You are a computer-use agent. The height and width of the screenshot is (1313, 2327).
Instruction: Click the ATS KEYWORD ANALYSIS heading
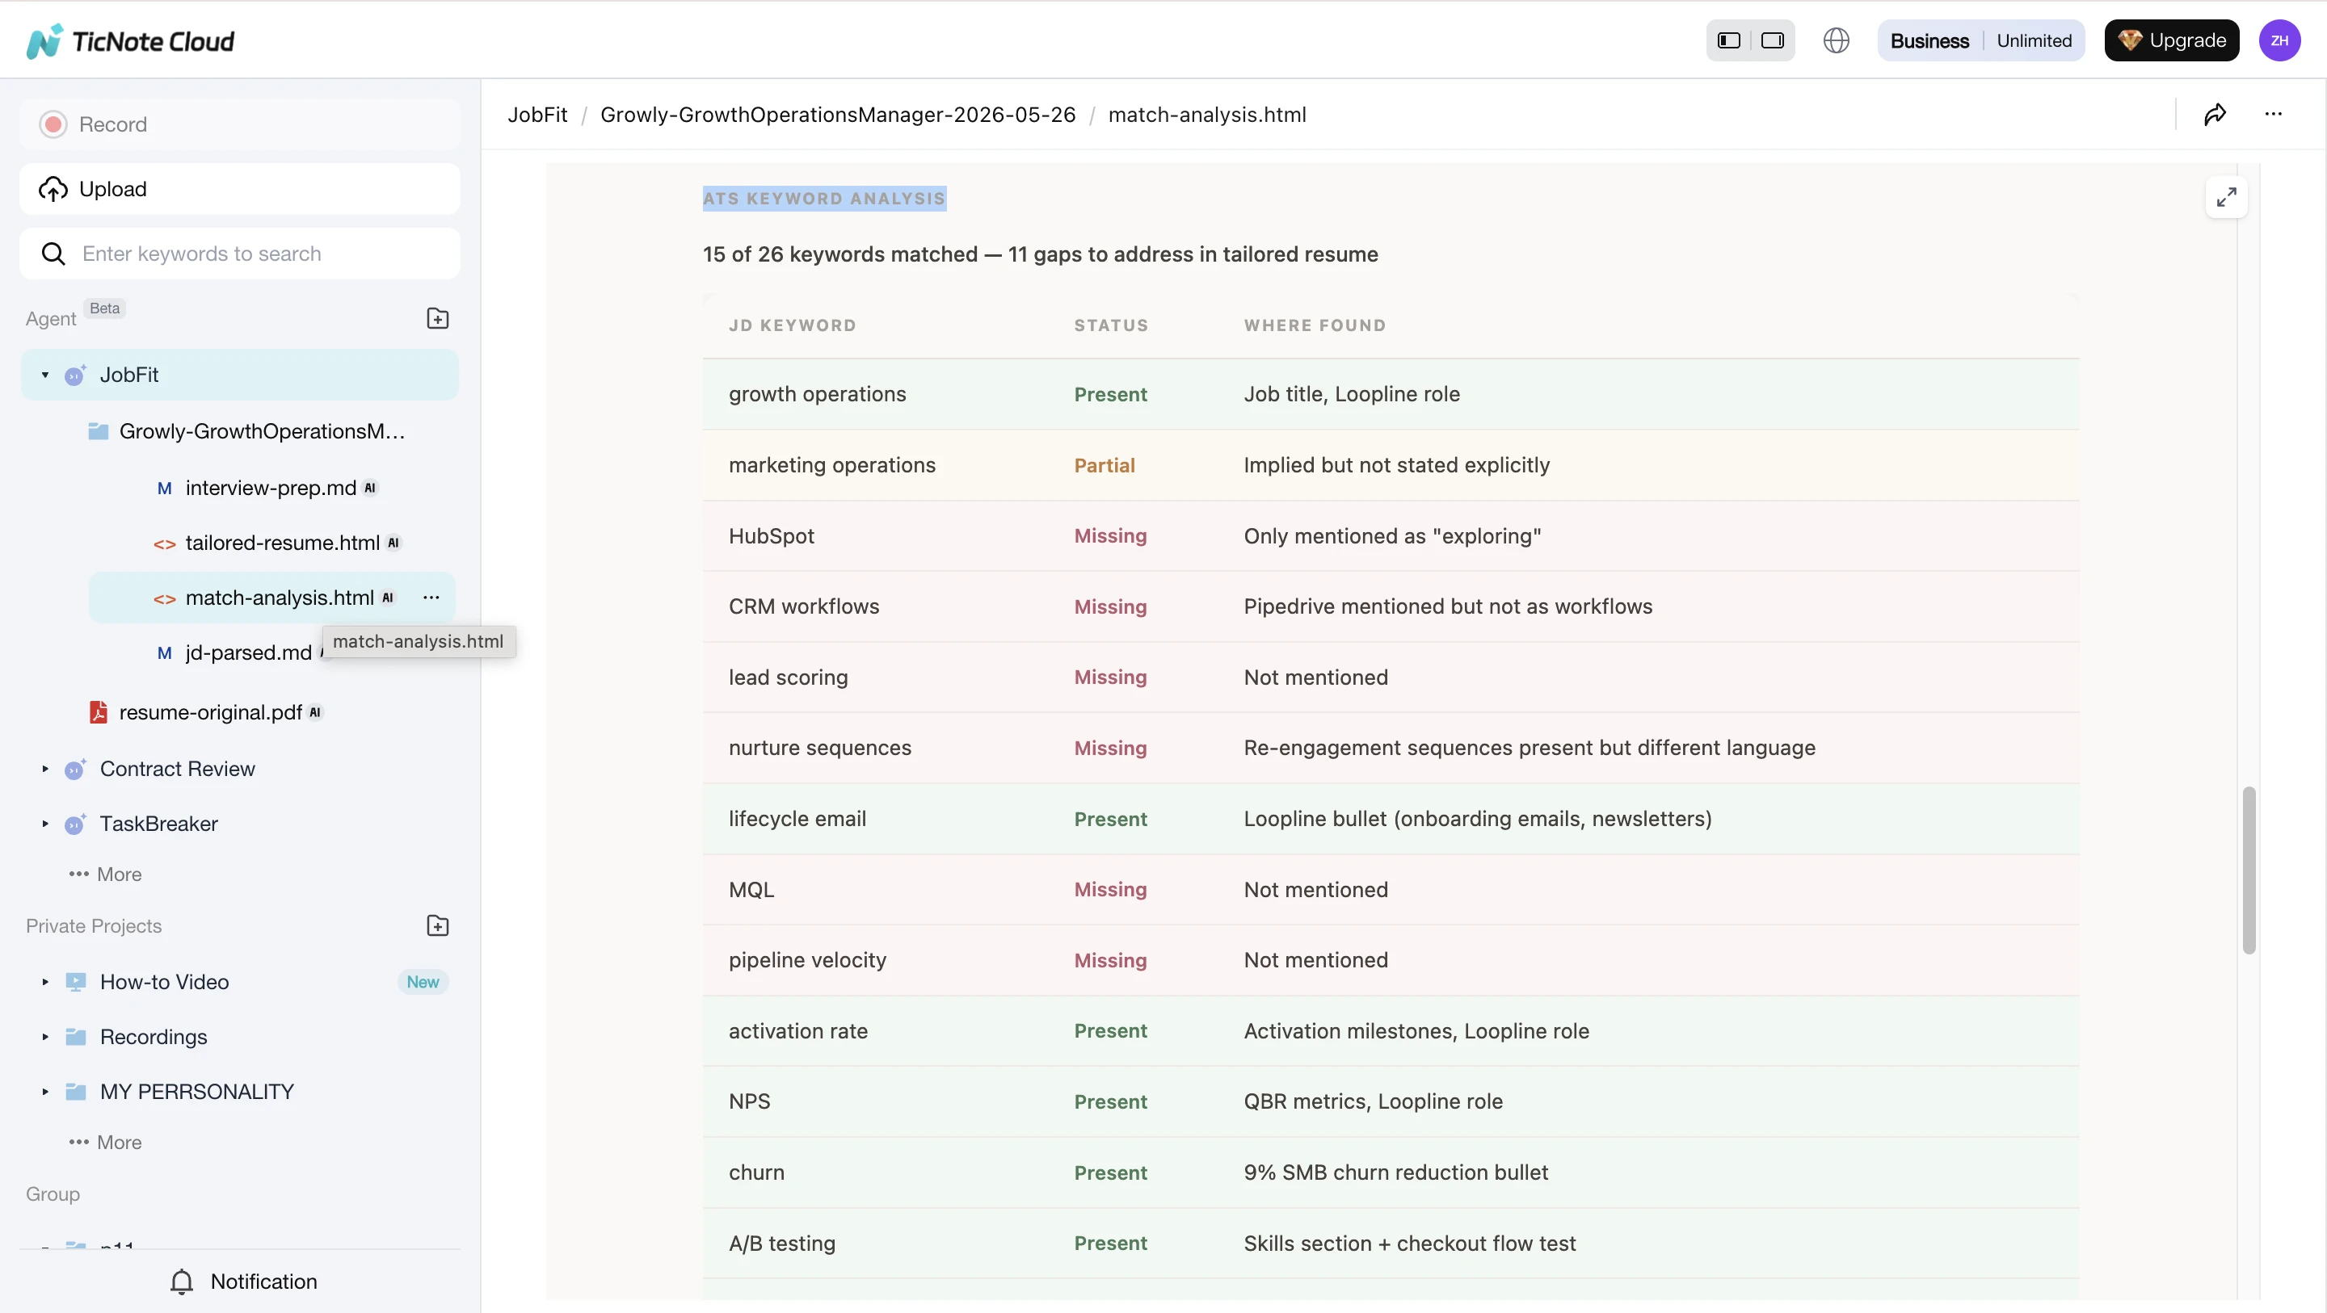pyautogui.click(x=824, y=199)
